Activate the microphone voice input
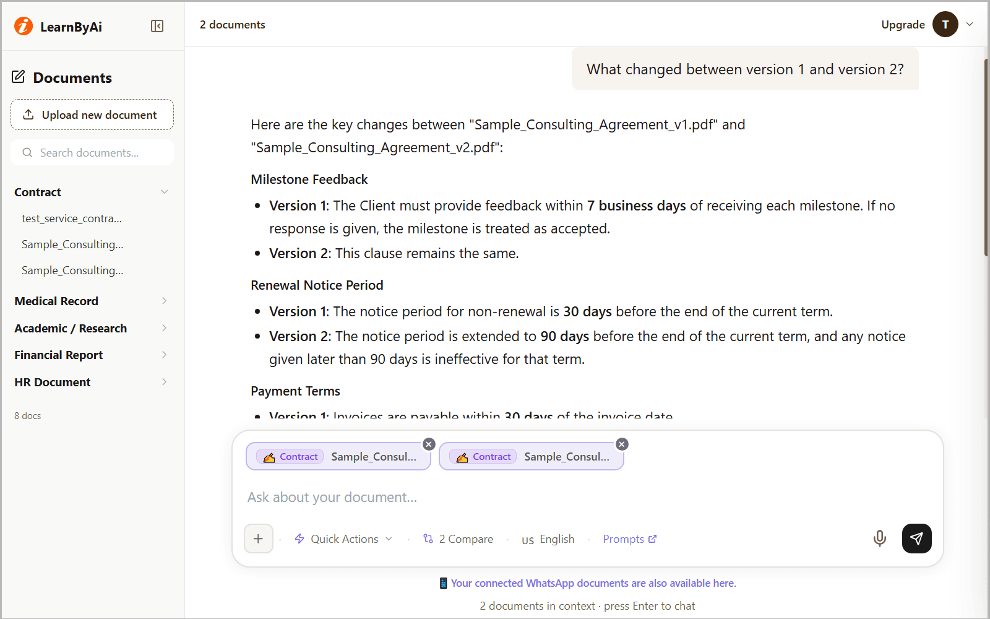This screenshot has width=990, height=619. [x=879, y=539]
